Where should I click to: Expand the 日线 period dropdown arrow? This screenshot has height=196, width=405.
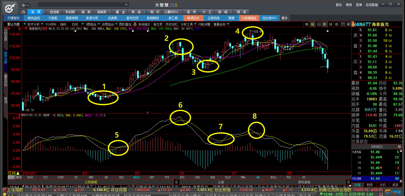click(82, 24)
